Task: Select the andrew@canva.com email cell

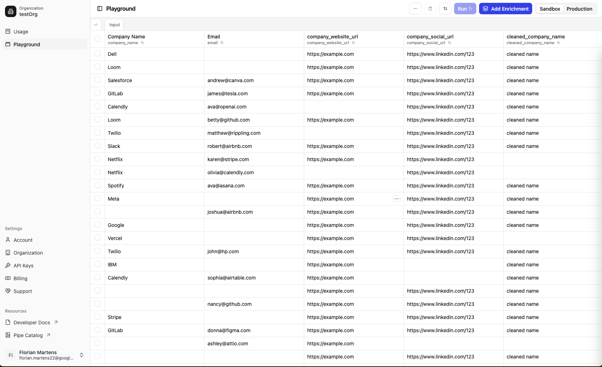Action: pos(254,80)
